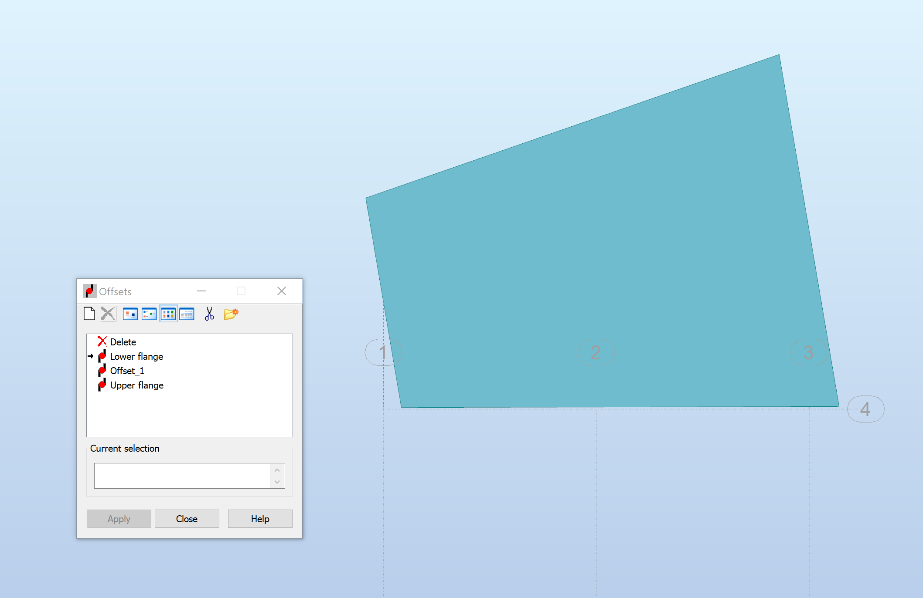Screen dimensions: 923x598
Task: Select the Delete entry in the list
Action: point(123,341)
